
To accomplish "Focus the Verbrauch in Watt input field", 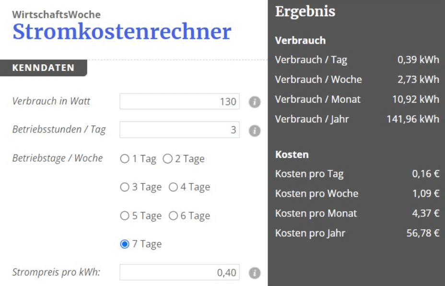I will click(x=179, y=101).
